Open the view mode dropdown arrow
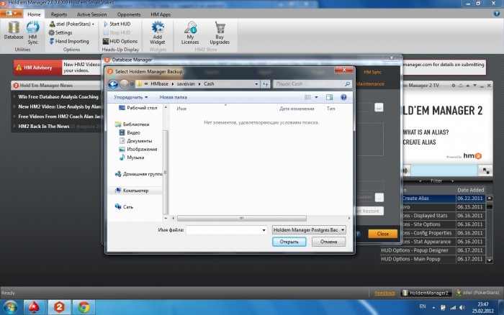The width and height of the screenshot is (504, 315). click(x=316, y=97)
